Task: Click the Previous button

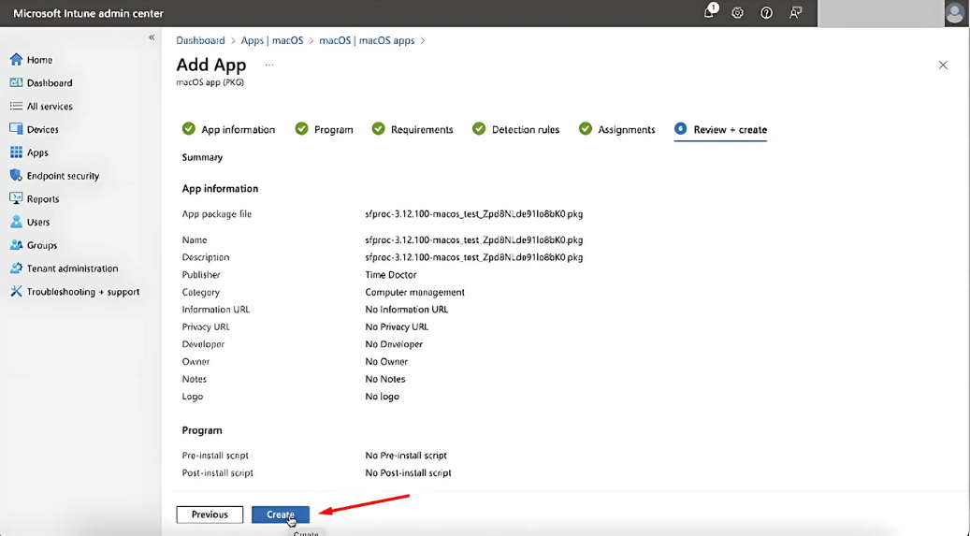Action: [x=210, y=514]
